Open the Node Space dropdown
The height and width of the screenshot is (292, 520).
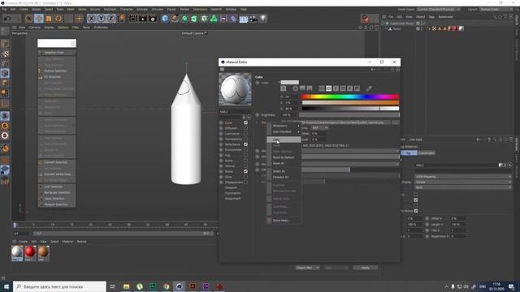coord(439,9)
